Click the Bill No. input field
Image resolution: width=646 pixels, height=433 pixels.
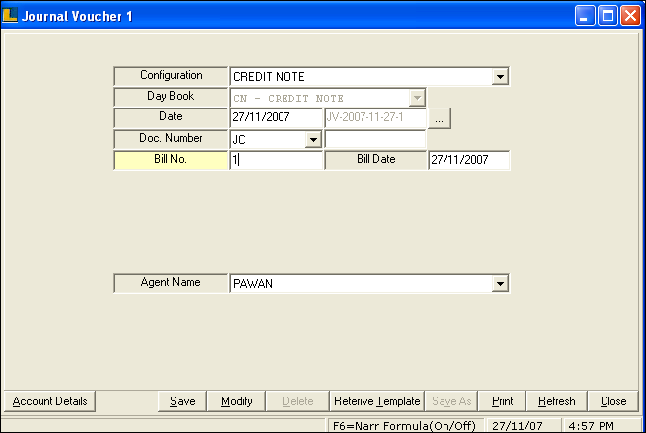tap(276, 160)
